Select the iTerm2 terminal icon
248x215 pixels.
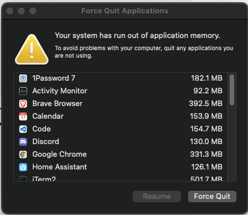click(23, 179)
